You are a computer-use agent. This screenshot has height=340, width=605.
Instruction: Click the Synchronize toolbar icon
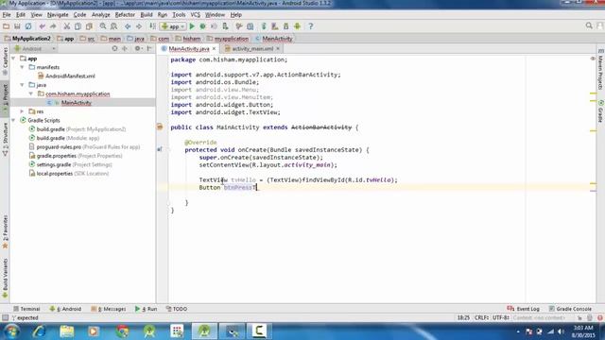pos(28,26)
